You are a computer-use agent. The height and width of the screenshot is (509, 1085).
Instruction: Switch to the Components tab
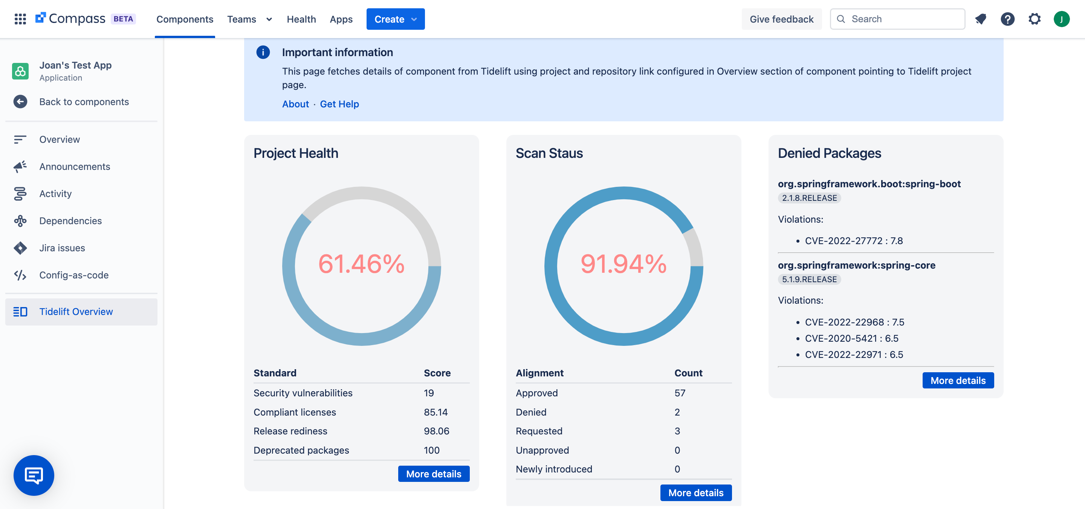coord(185,19)
